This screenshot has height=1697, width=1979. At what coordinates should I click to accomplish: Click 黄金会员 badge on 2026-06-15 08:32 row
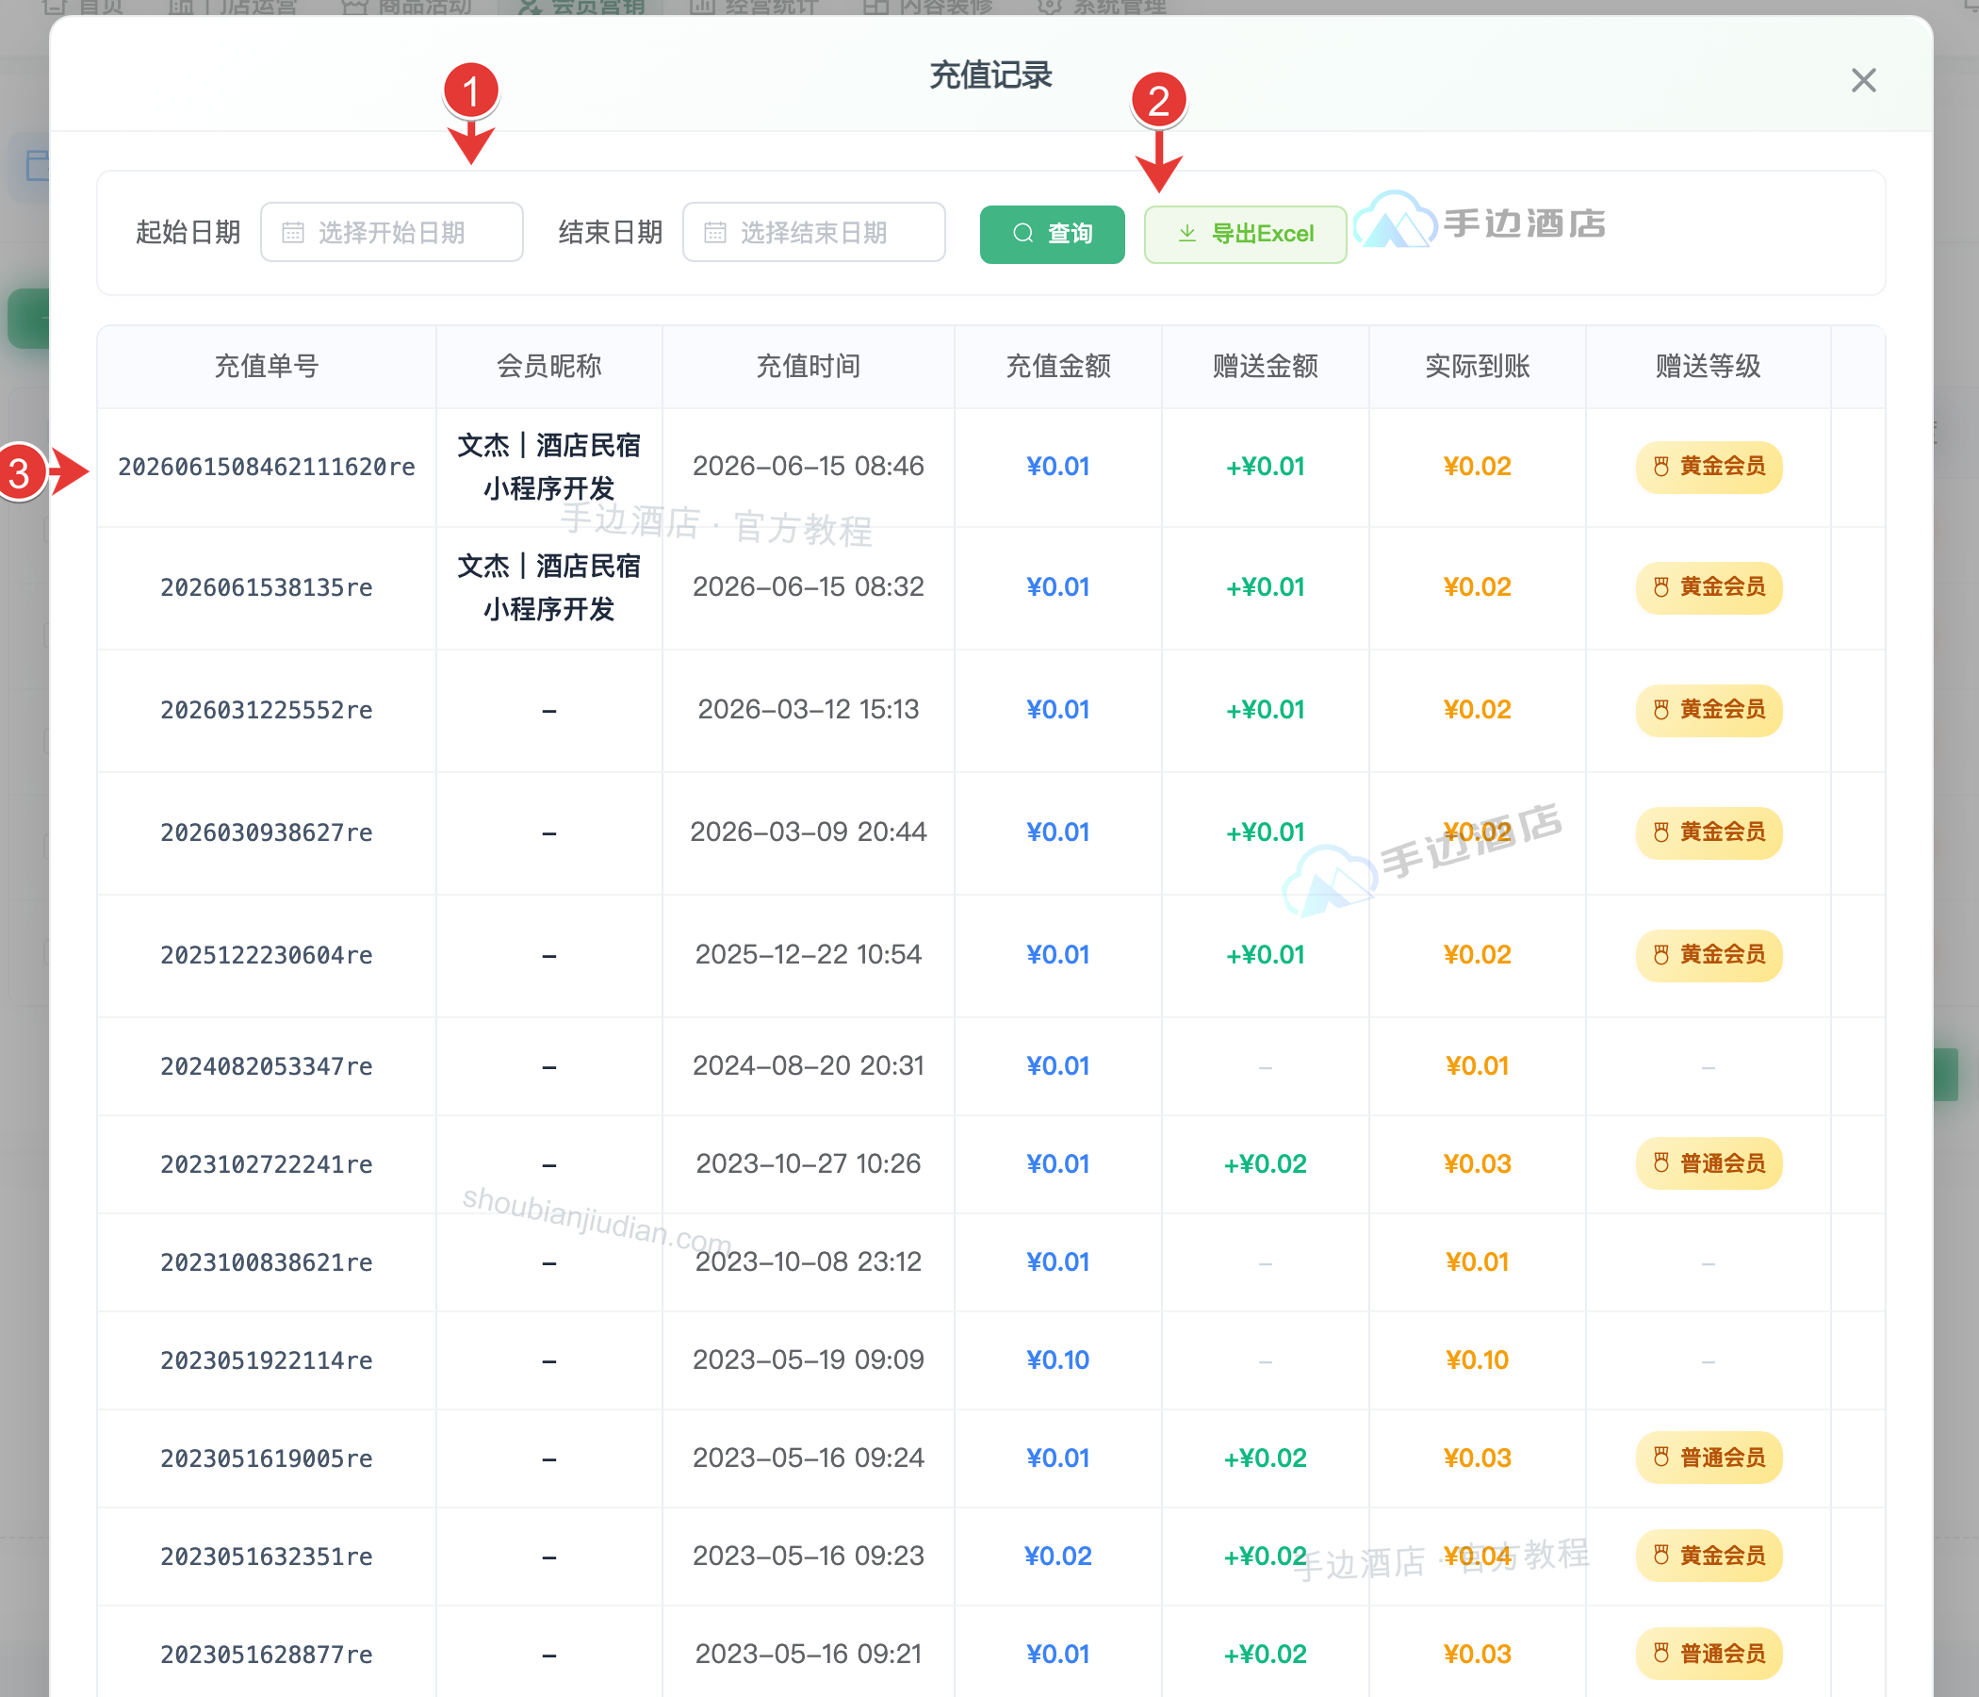1709,586
